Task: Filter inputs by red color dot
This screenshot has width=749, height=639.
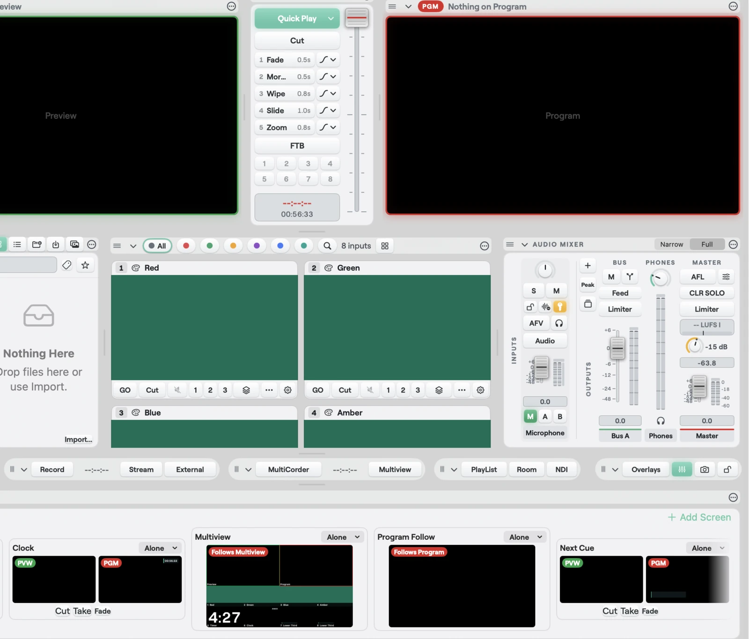Action: point(186,246)
